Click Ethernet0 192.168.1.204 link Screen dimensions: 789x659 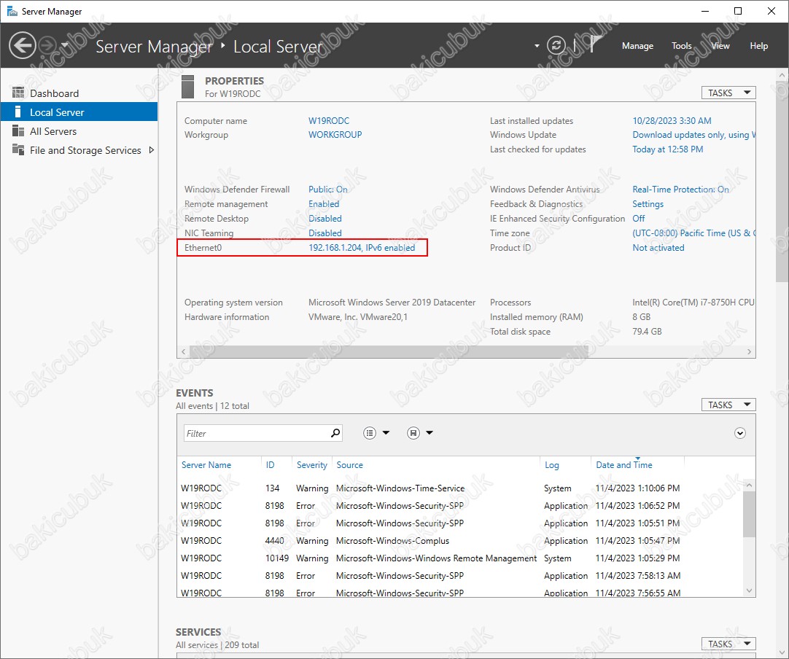click(x=362, y=248)
